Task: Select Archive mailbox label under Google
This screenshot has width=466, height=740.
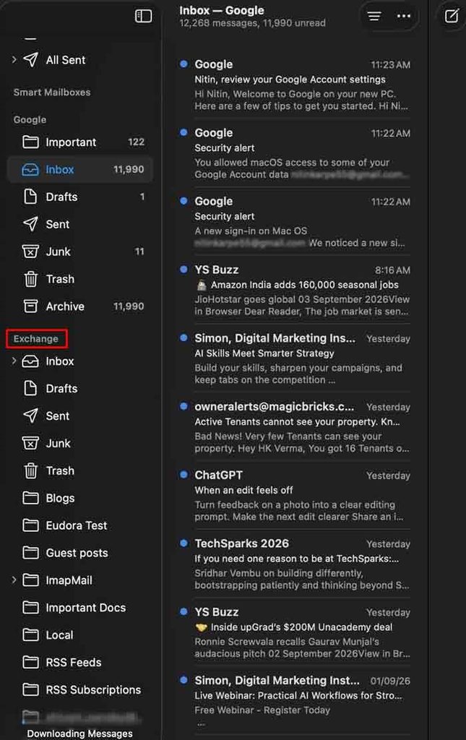Action: pyautogui.click(x=65, y=306)
